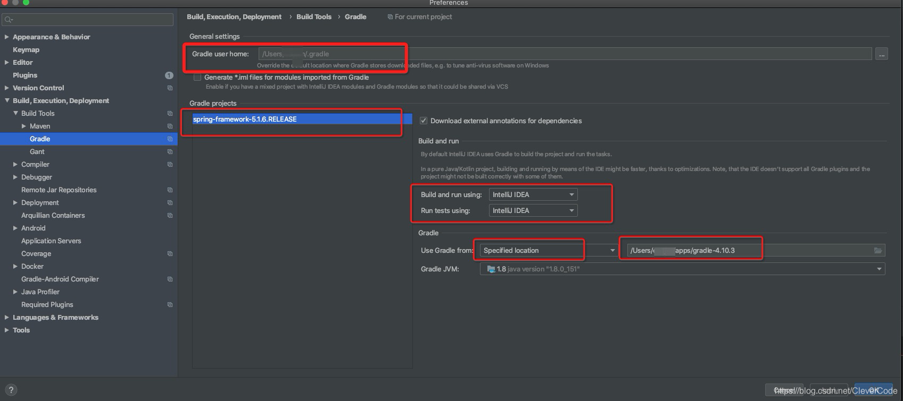Open Gradle-Android Compiler settings
This screenshot has width=903, height=401.
tap(60, 279)
